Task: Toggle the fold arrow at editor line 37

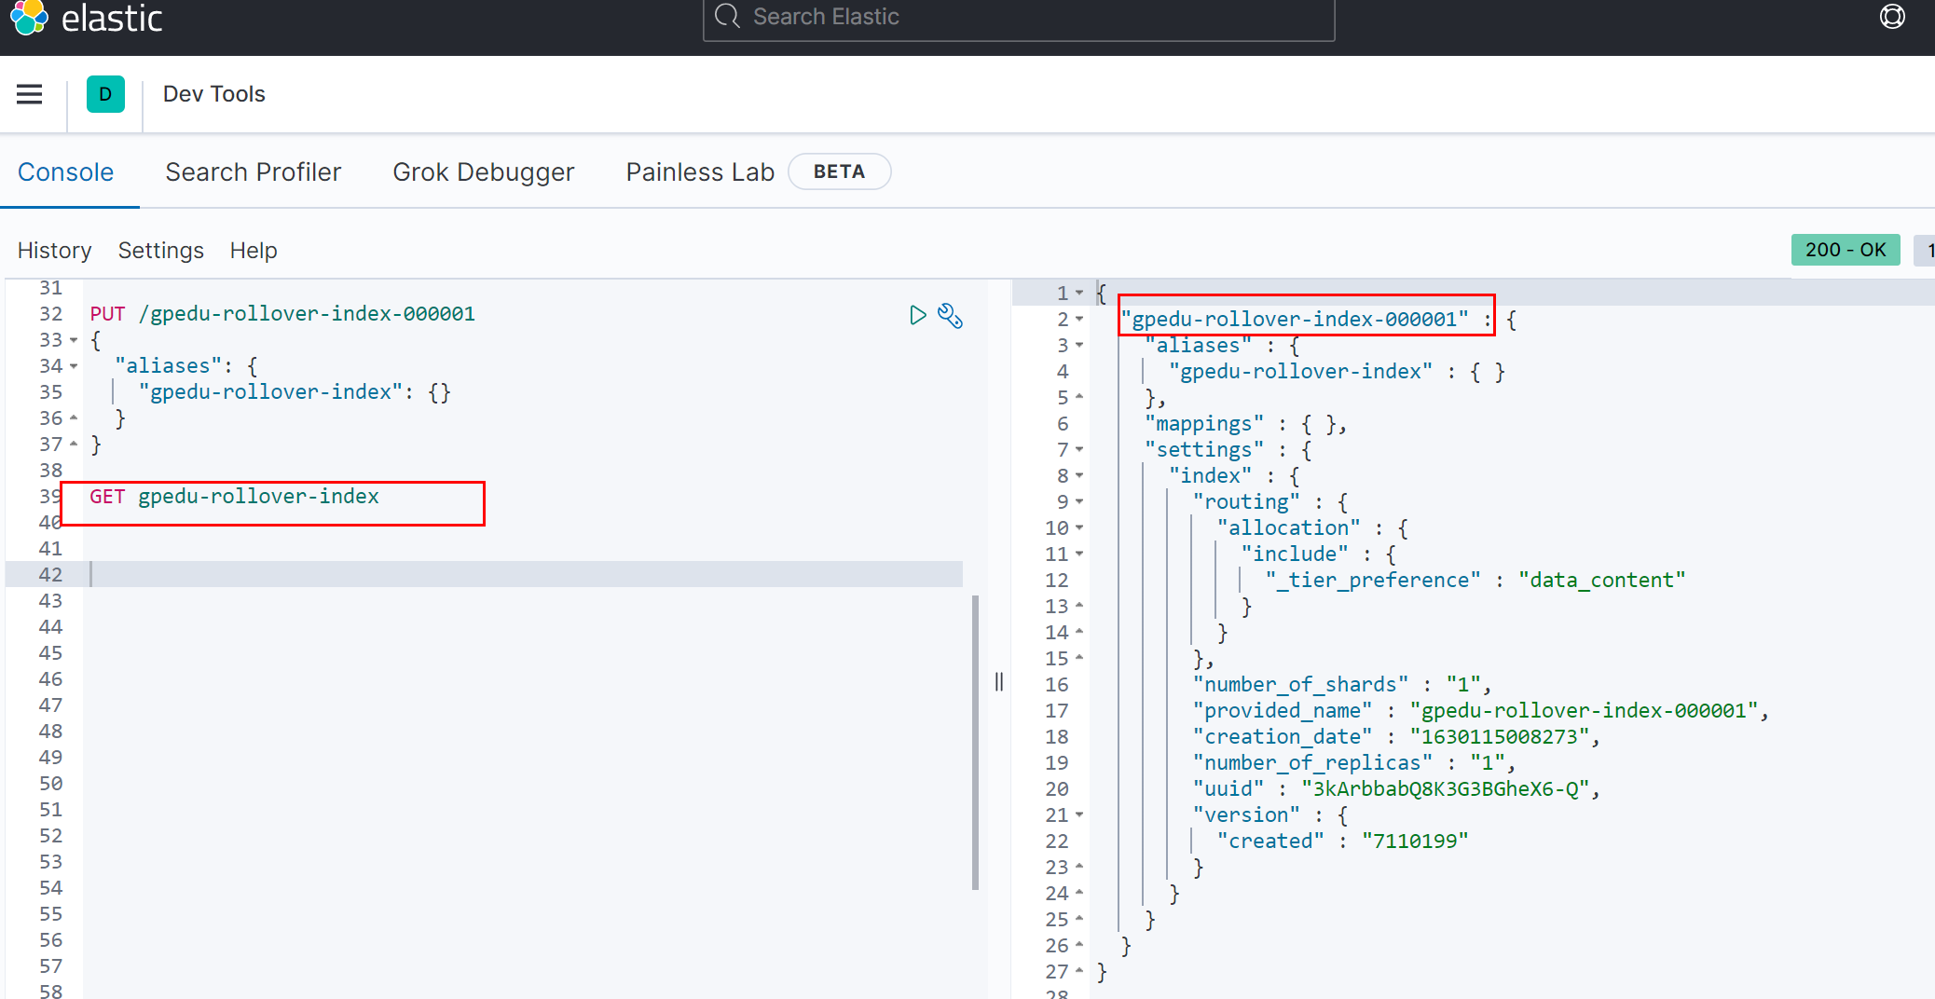Action: coord(74,445)
